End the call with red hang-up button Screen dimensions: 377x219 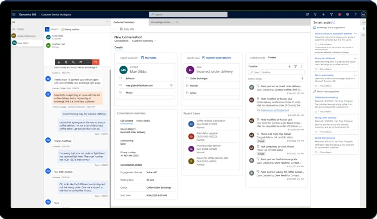pyautogui.click(x=95, y=62)
